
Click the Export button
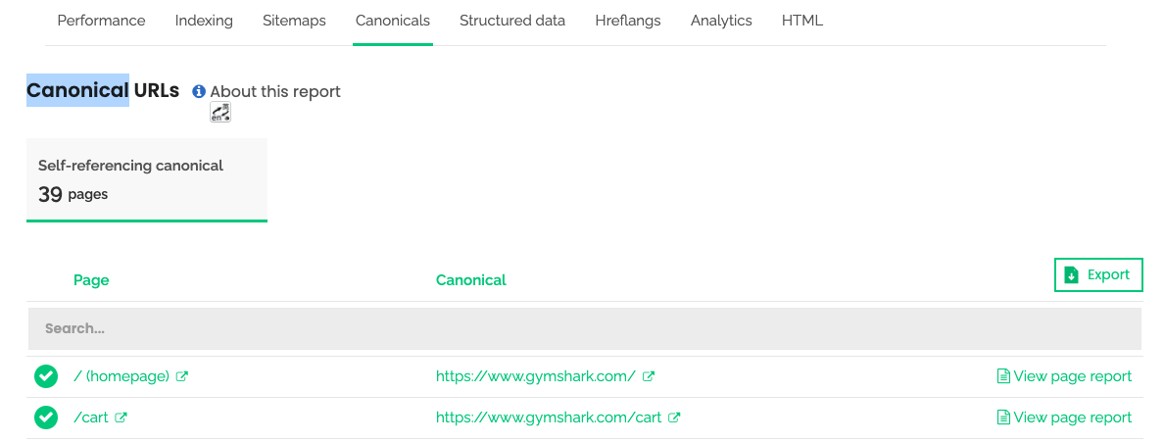1098,274
